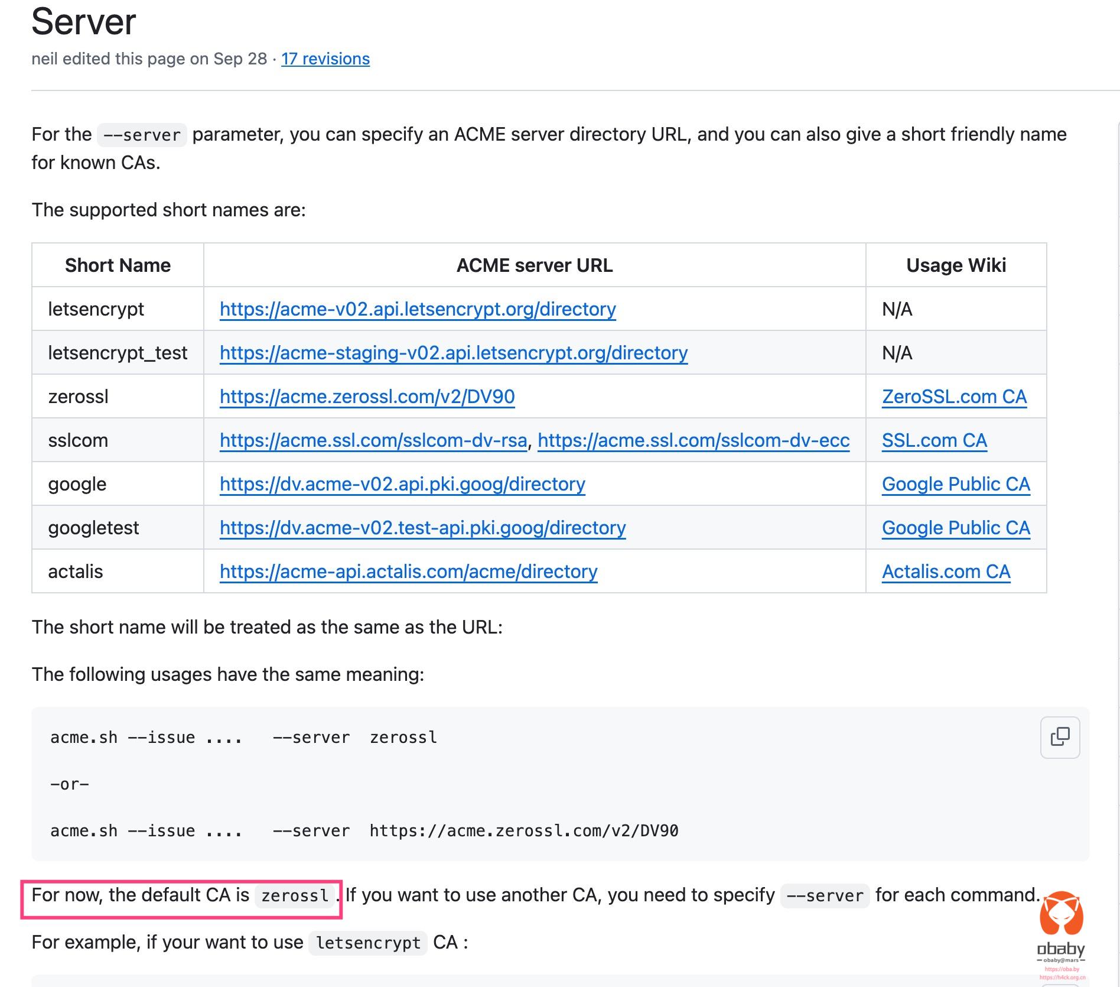The image size is (1120, 987).
Task: Open the Actalis.com CA wiki link
Action: click(946, 572)
